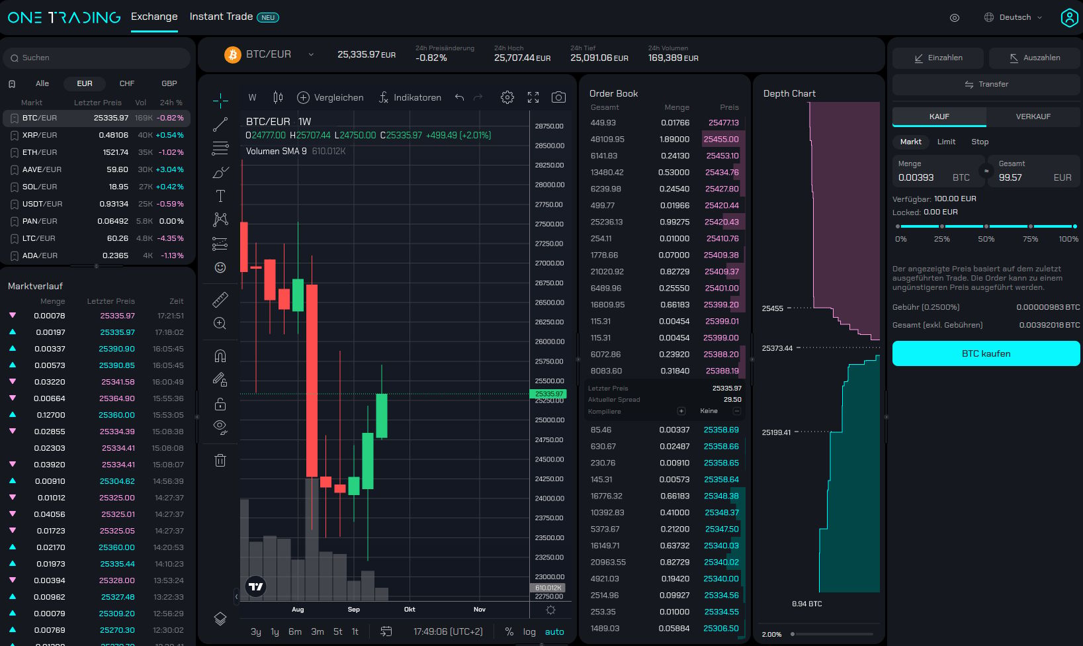Toggle percent scale on chart
This screenshot has height=646, width=1083.
point(509,631)
